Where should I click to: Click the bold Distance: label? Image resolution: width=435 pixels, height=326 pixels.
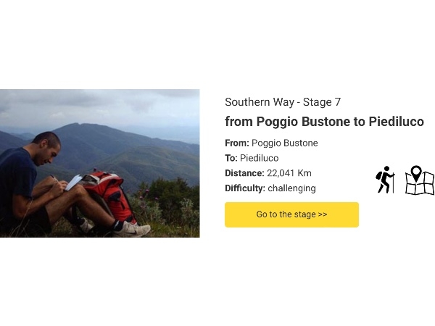point(244,173)
